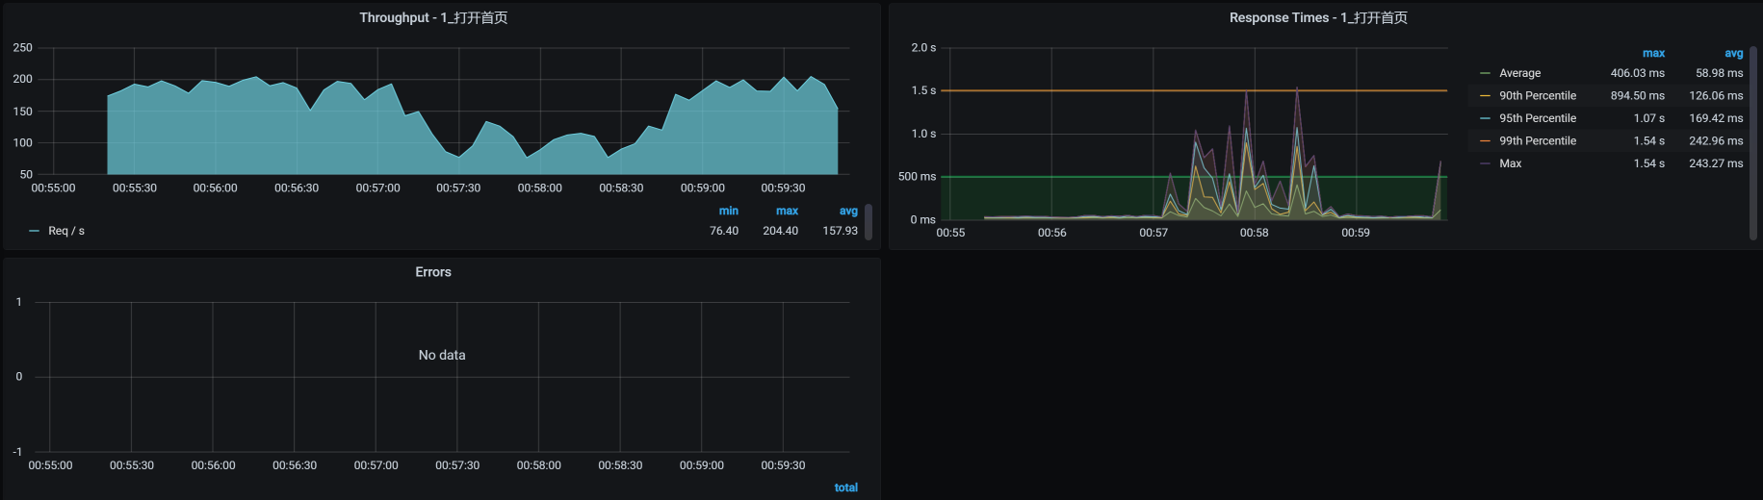Select the 95th Percentile legend label
This screenshot has width=1763, height=500.
[1537, 118]
